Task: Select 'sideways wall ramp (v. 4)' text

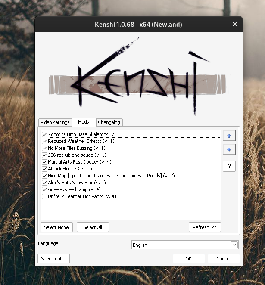Action: 74,189
